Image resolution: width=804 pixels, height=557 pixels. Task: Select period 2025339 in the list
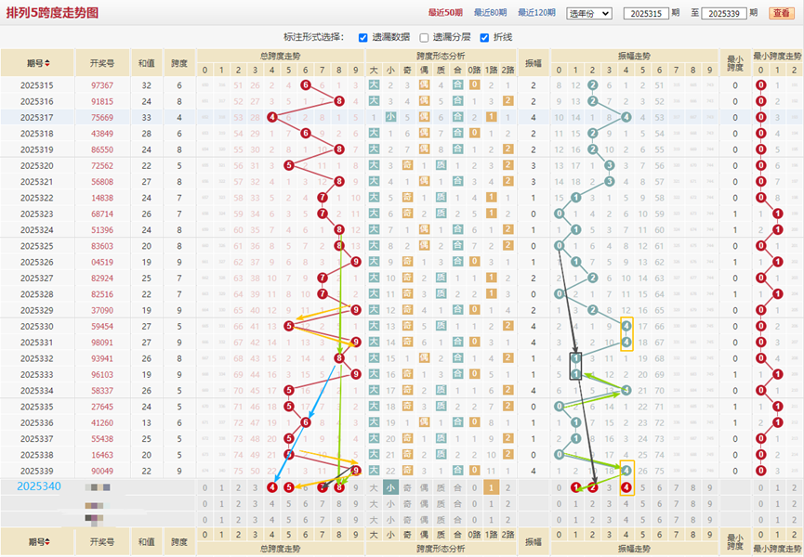pyautogui.click(x=37, y=471)
